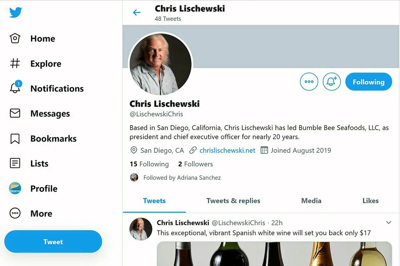Open the chrislischewski.net link
Image resolution: width=400 pixels, height=266 pixels.
(x=227, y=150)
